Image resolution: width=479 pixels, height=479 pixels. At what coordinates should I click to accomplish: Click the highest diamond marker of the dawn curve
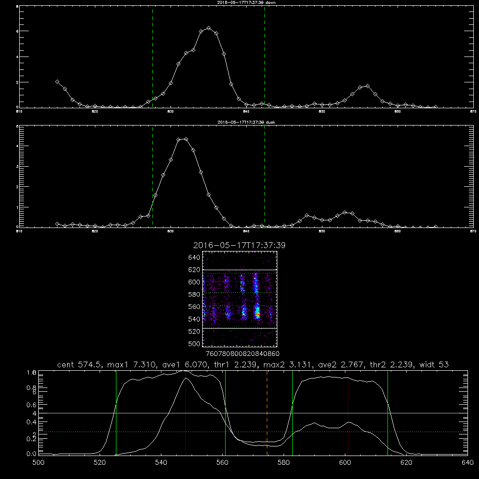click(209, 28)
